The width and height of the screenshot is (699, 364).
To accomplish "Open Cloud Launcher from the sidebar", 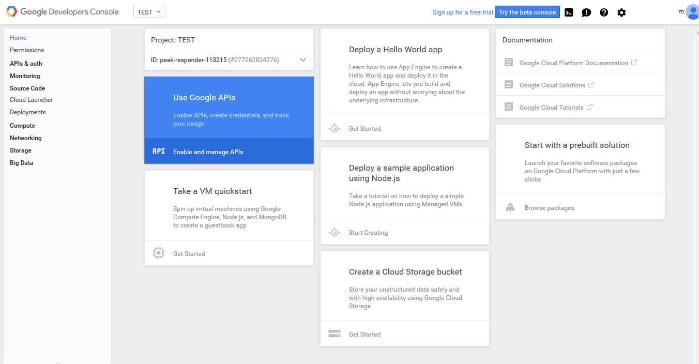I will 32,100.
